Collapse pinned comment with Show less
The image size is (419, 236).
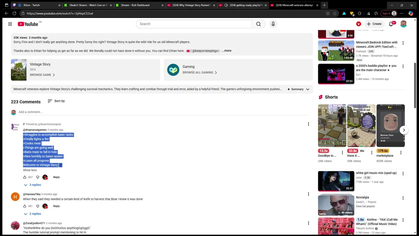(30, 170)
